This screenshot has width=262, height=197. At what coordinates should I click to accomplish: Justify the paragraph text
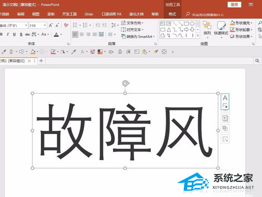tap(94, 34)
